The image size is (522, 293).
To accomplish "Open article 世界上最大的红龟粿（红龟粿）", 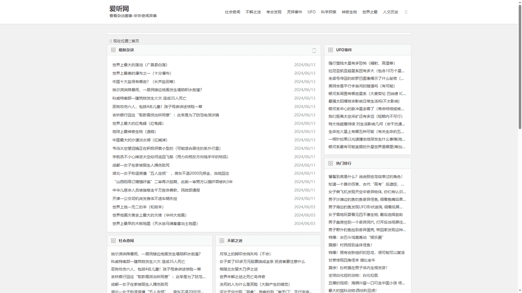I will 138,123.
